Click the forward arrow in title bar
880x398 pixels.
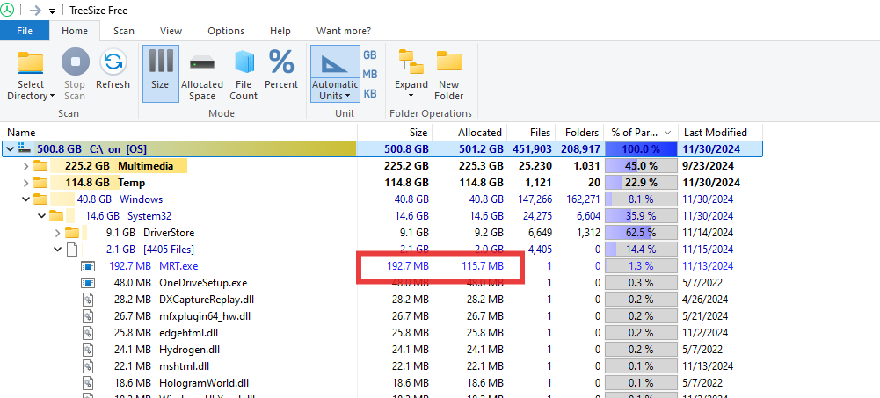35,10
